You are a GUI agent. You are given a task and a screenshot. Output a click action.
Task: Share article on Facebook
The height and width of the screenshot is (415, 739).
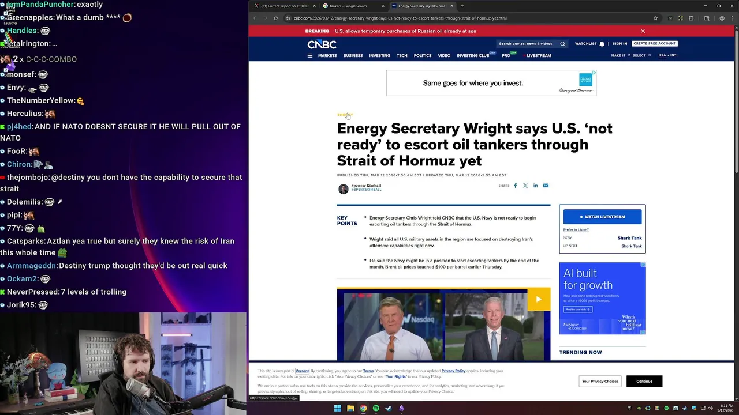pyautogui.click(x=516, y=186)
